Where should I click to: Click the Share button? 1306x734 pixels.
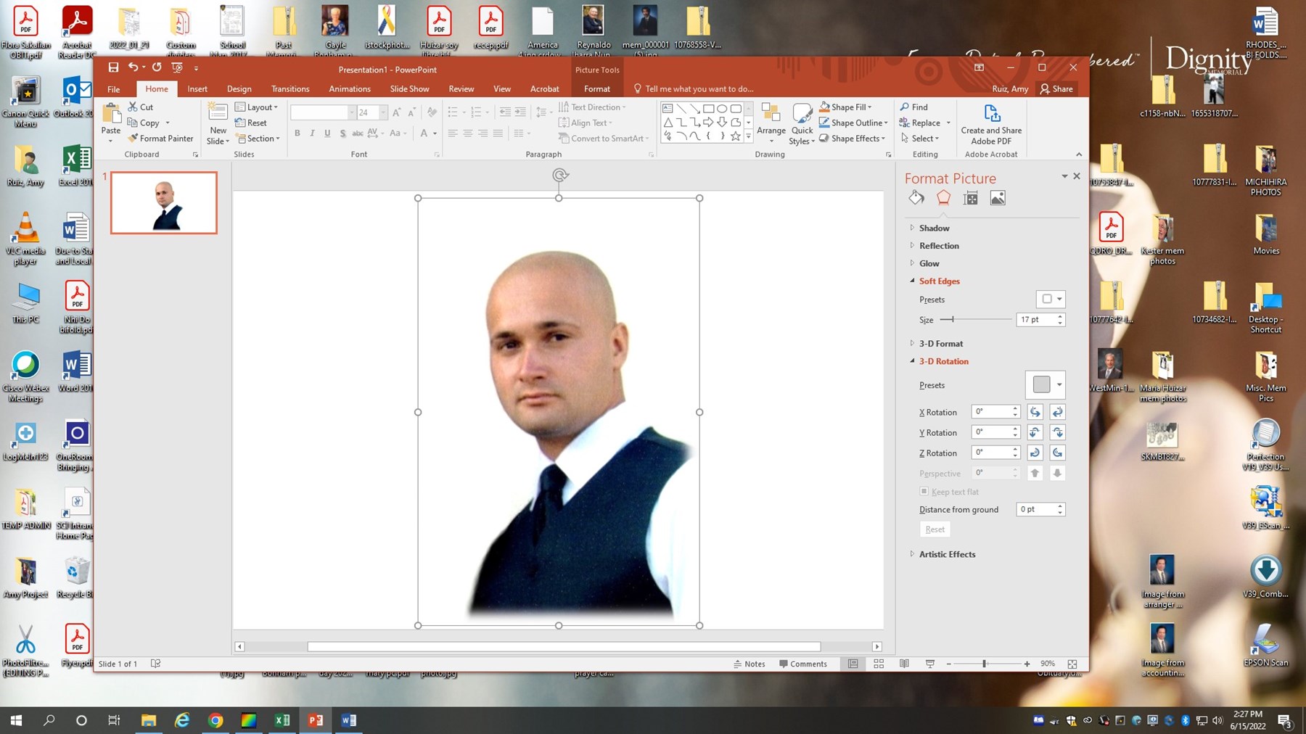click(1056, 88)
